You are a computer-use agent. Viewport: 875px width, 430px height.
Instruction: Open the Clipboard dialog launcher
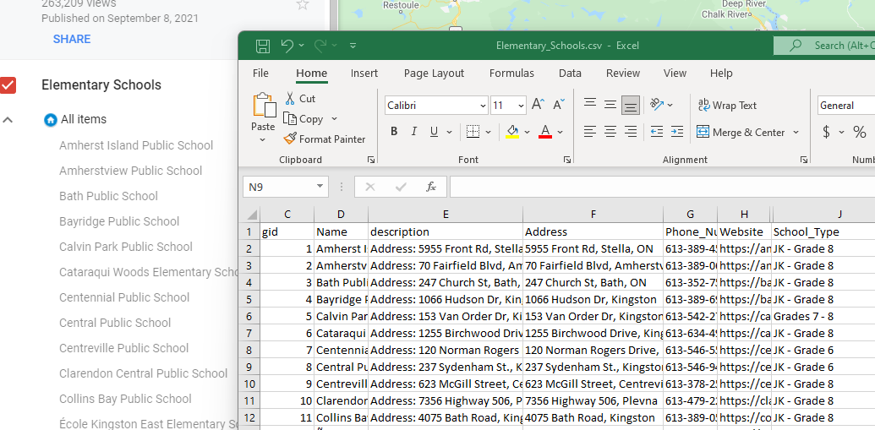tap(371, 160)
